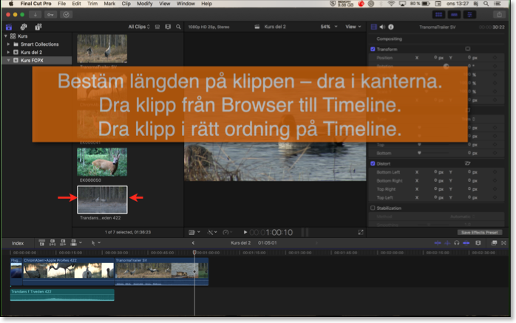Uncheck the Transform checkbox
This screenshot has height=323, width=516.
[x=373, y=49]
